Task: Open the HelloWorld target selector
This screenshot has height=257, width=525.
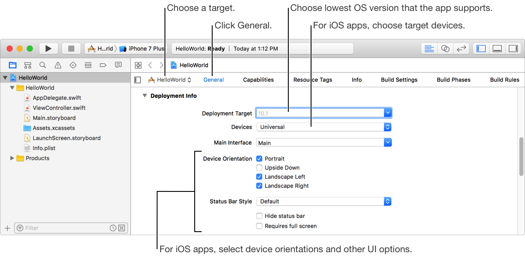Action: pyautogui.click(x=170, y=80)
